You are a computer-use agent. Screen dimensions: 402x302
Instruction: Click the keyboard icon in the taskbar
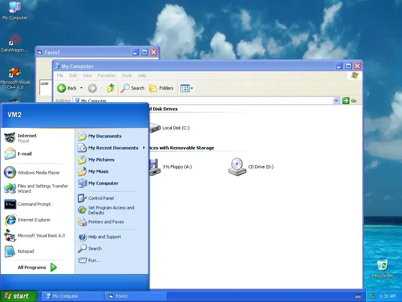(358, 296)
